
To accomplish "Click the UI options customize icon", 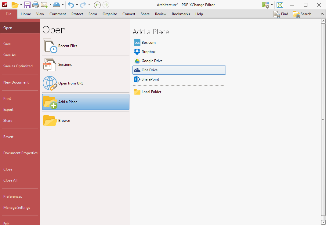I will (265, 5).
